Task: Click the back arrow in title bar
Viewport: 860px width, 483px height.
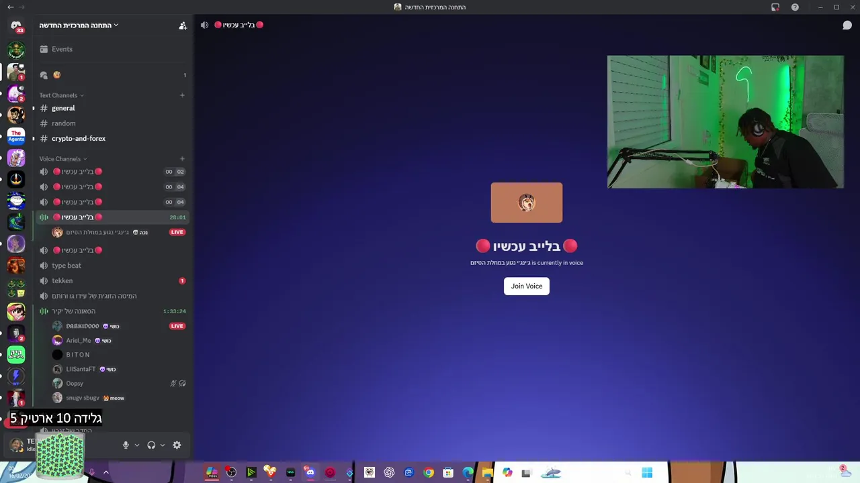Action: coord(10,7)
